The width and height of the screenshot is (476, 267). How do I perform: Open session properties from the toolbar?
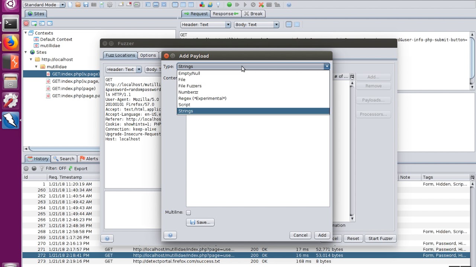pos(102,5)
